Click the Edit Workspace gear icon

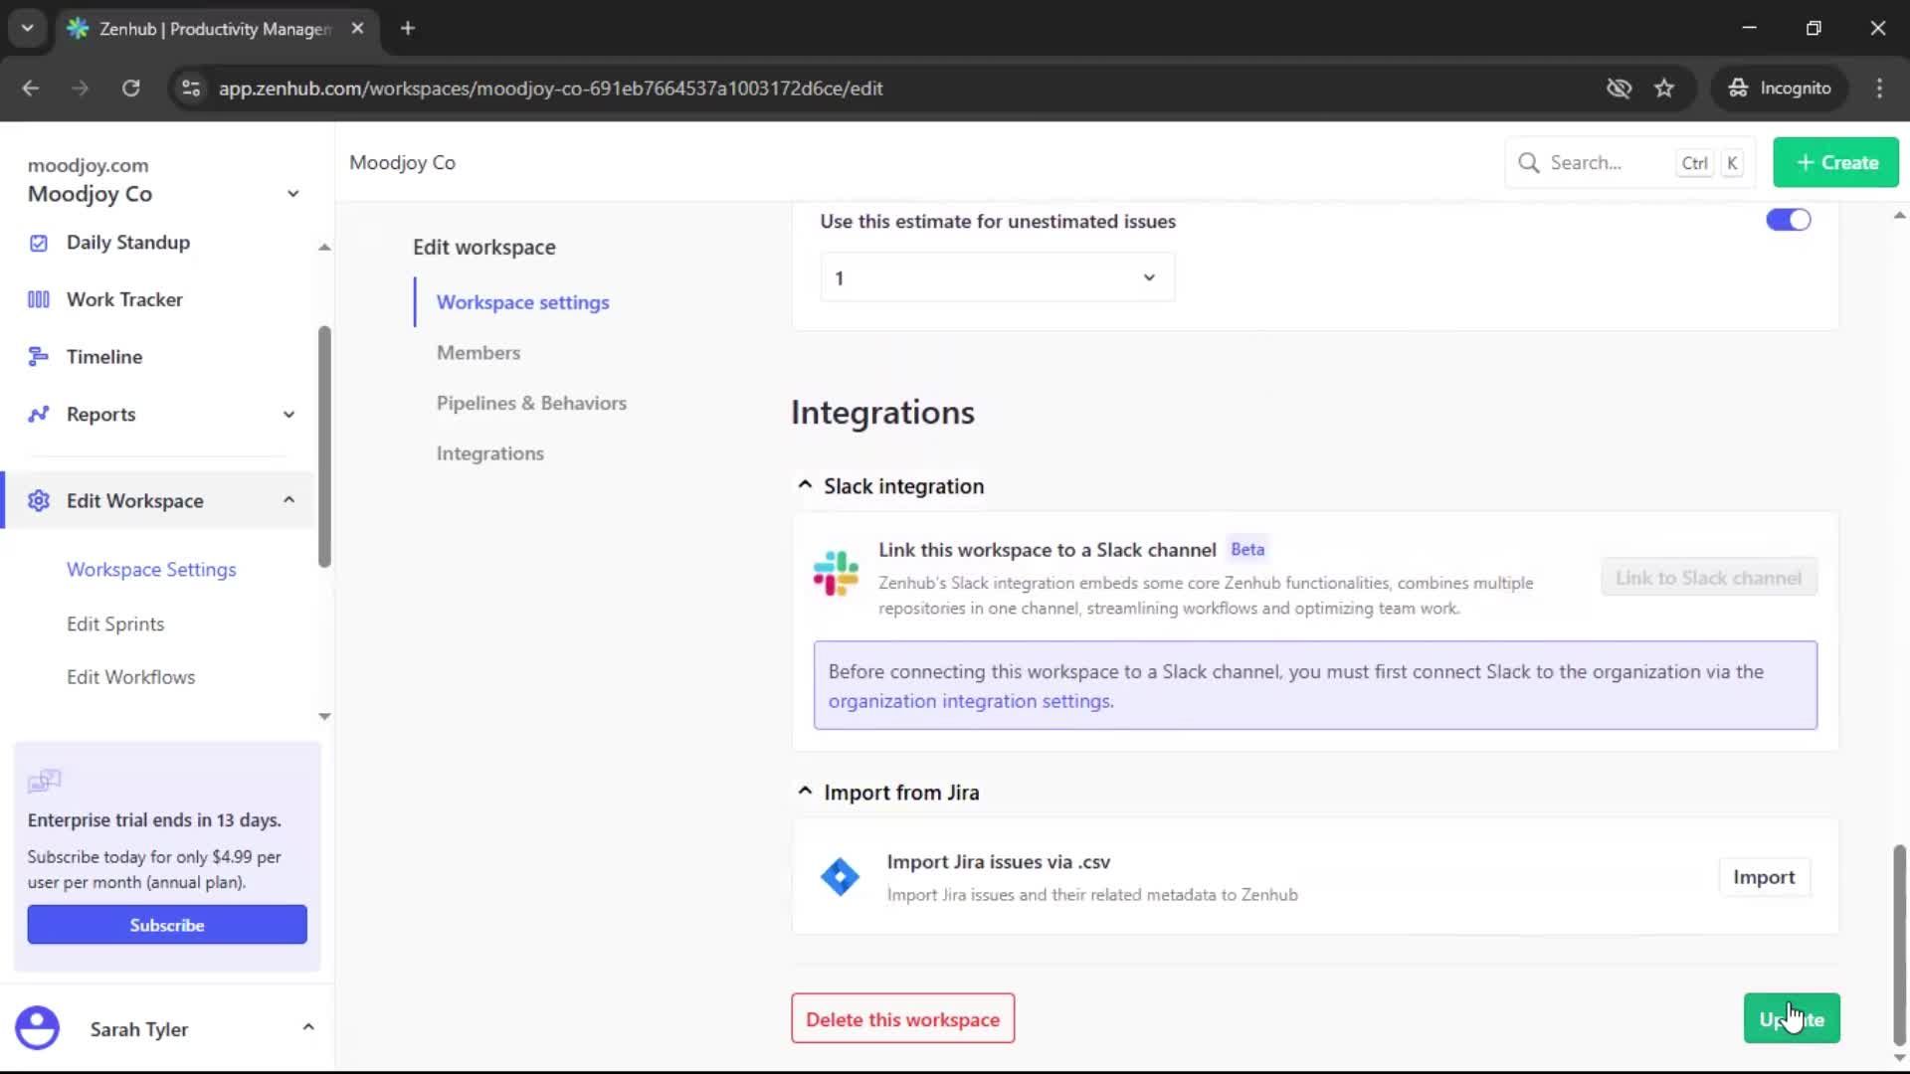coord(39,501)
